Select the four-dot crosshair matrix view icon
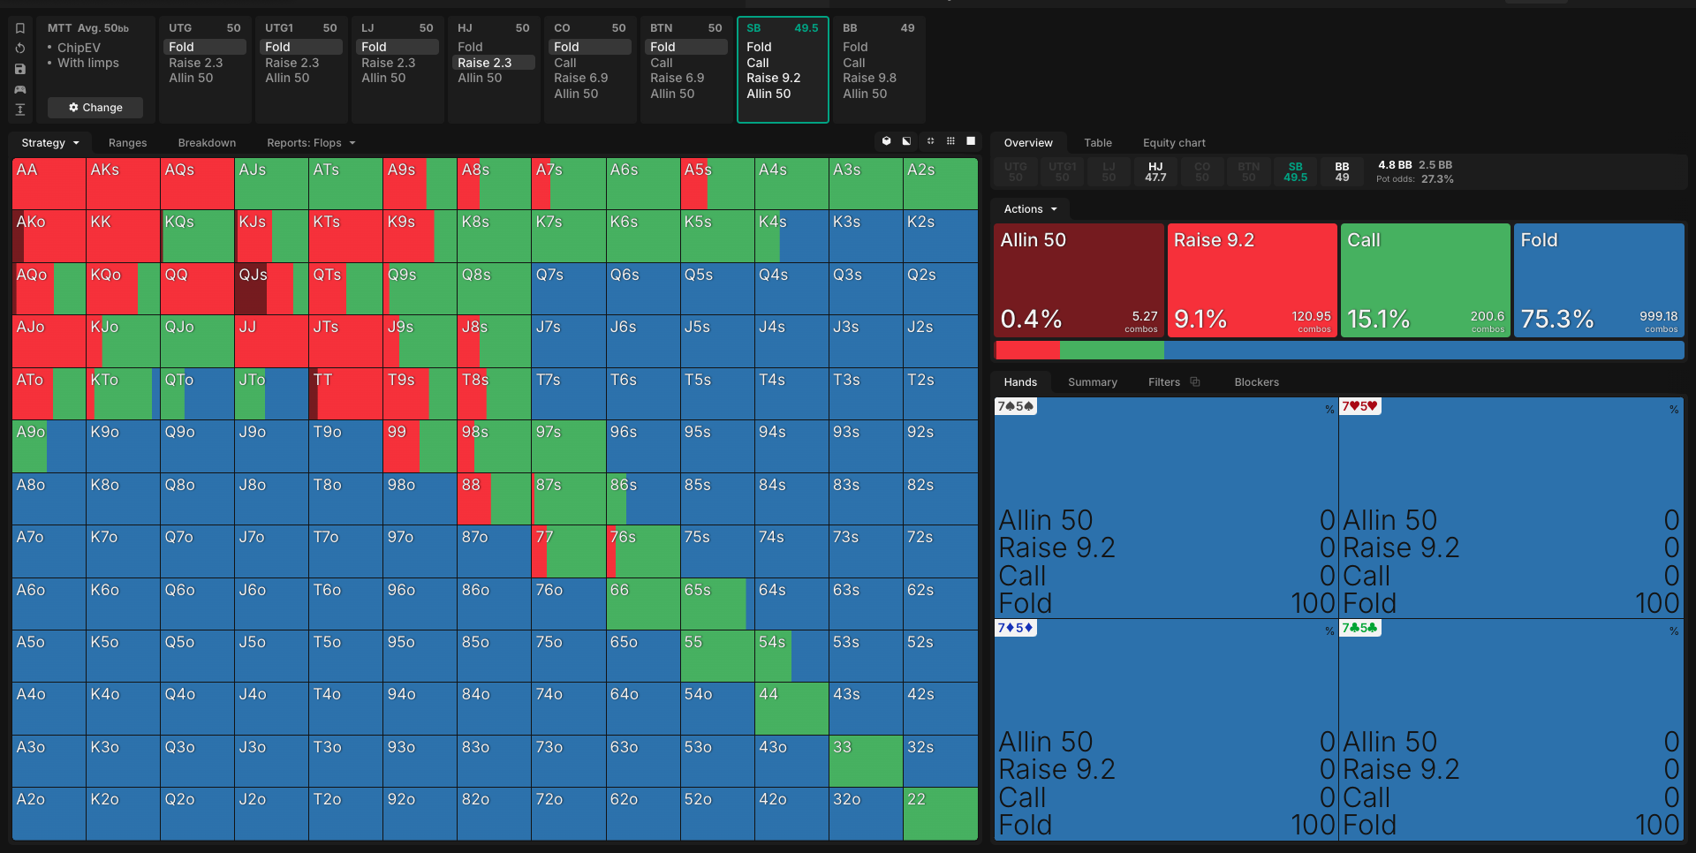The width and height of the screenshot is (1696, 853). [x=930, y=141]
